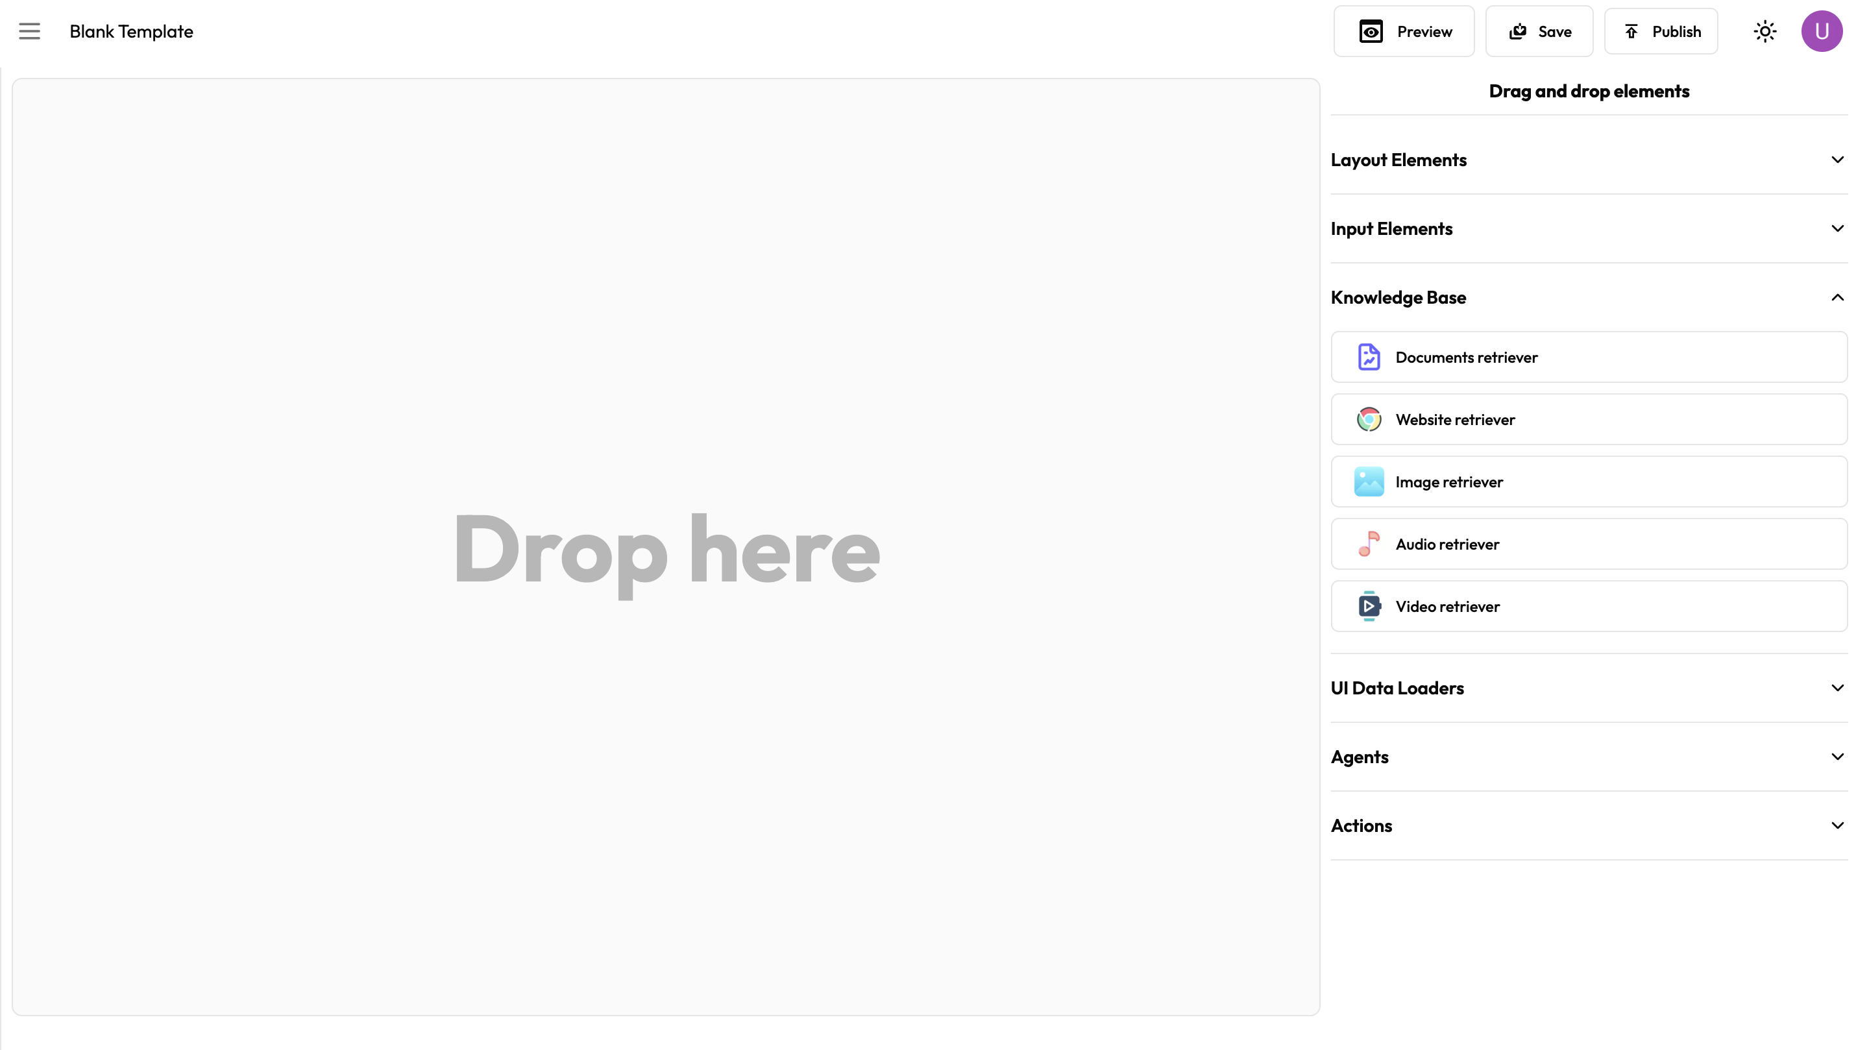Click the Website retriever Chrome icon
The height and width of the screenshot is (1050, 1869).
point(1369,419)
